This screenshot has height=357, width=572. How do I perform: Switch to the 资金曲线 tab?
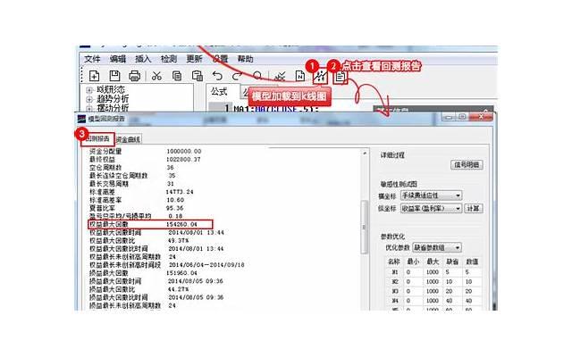click(x=129, y=139)
